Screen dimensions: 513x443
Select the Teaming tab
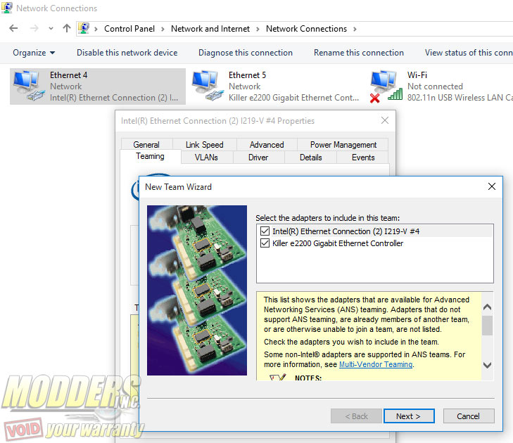[x=150, y=156]
